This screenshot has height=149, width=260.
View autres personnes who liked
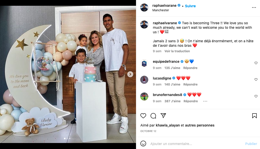pyautogui.click(x=200, y=125)
